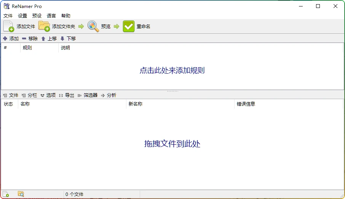Open the 导出 (Export) dropdown
The height and width of the screenshot is (199, 345).
coord(67,95)
